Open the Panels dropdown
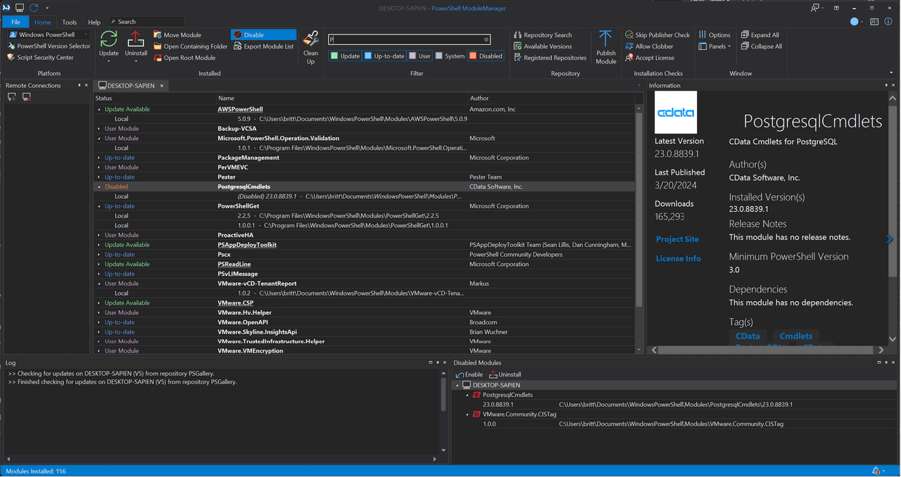Image resolution: width=901 pixels, height=477 pixels. [x=714, y=46]
